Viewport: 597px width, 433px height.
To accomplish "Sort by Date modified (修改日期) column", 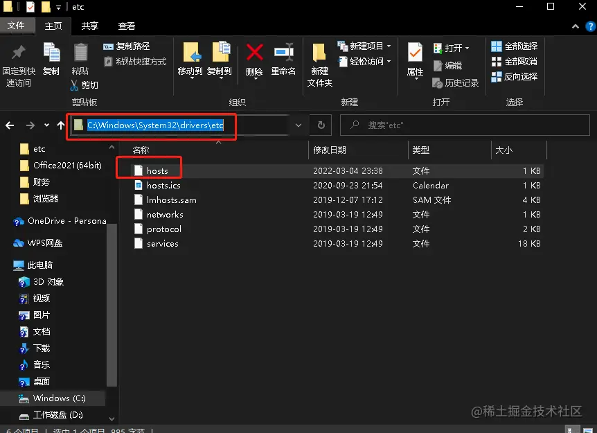I will click(330, 150).
